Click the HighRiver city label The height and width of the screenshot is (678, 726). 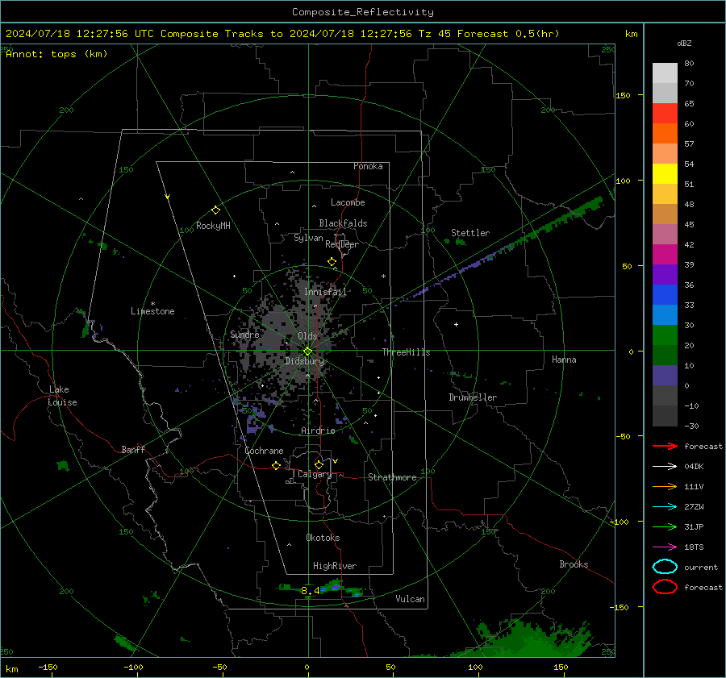(x=335, y=566)
